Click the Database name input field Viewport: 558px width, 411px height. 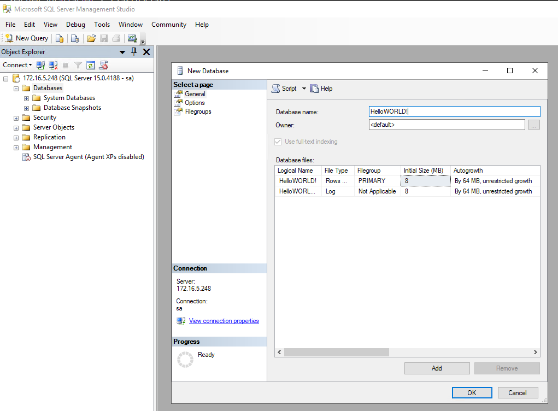pyautogui.click(x=455, y=111)
